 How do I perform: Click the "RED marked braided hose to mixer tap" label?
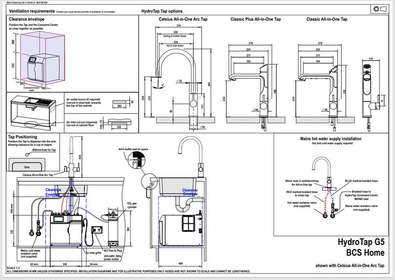pos(302,194)
